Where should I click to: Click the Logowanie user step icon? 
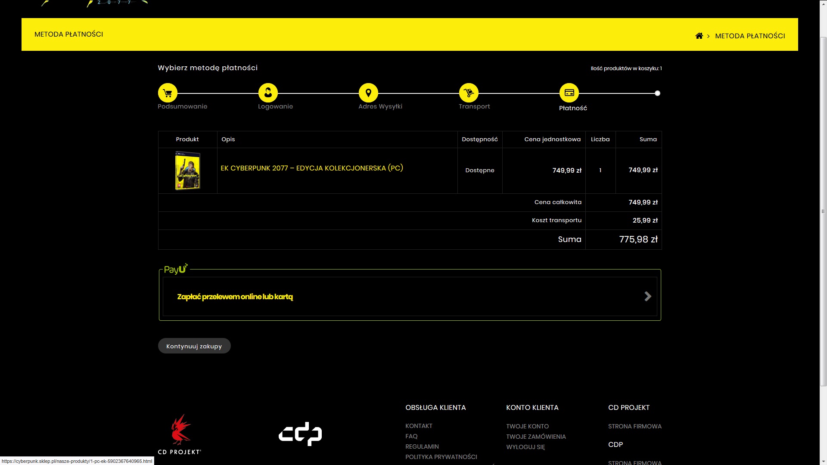(x=268, y=93)
